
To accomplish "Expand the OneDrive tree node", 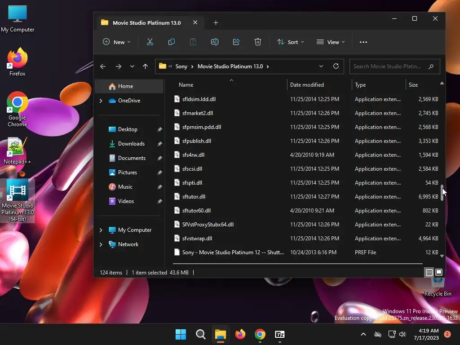I will (x=101, y=101).
